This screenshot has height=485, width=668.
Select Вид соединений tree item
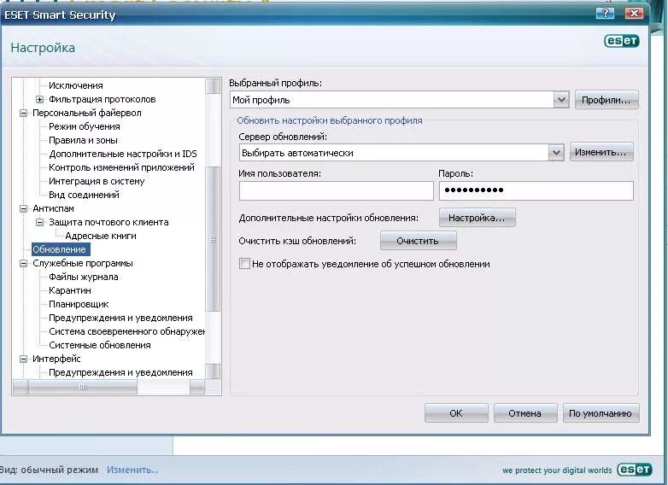tap(84, 195)
